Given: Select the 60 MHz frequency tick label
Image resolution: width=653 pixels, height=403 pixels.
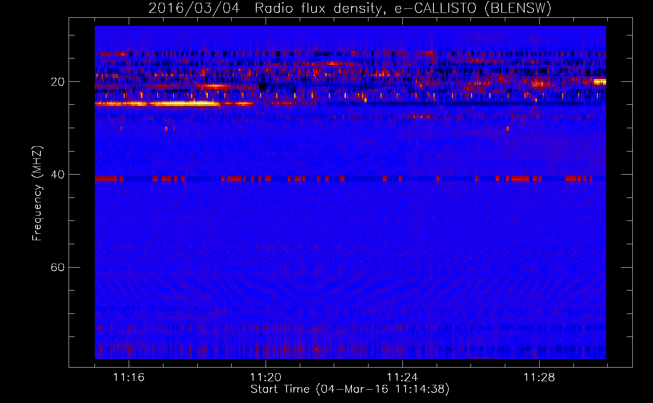Looking at the screenshot, I should coord(58,267).
